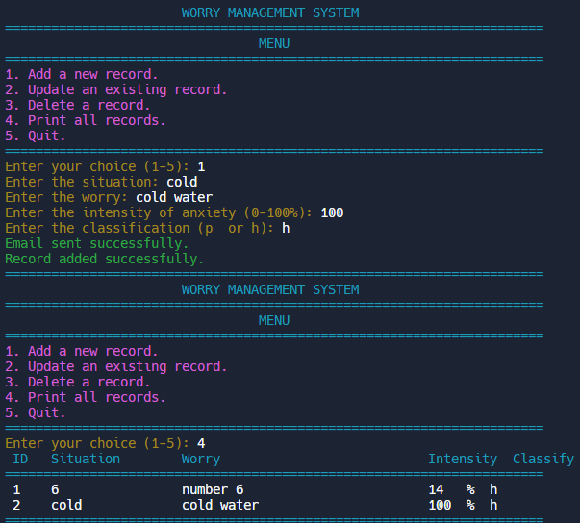The width and height of the screenshot is (580, 523).
Task: Click the 'Intensity' column header
Action: (x=463, y=459)
